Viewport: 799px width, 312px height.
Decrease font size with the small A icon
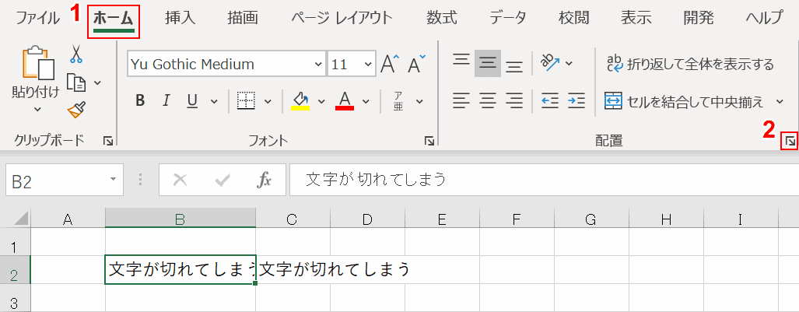tap(417, 65)
